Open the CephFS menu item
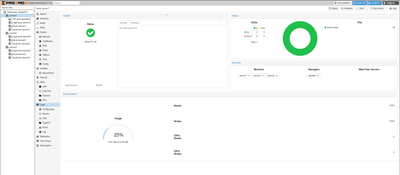 click(x=47, y=123)
